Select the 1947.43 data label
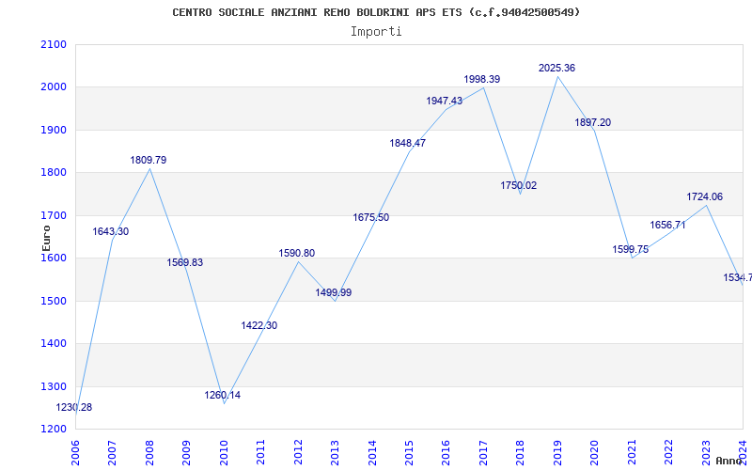752x470 pixels. [445, 102]
